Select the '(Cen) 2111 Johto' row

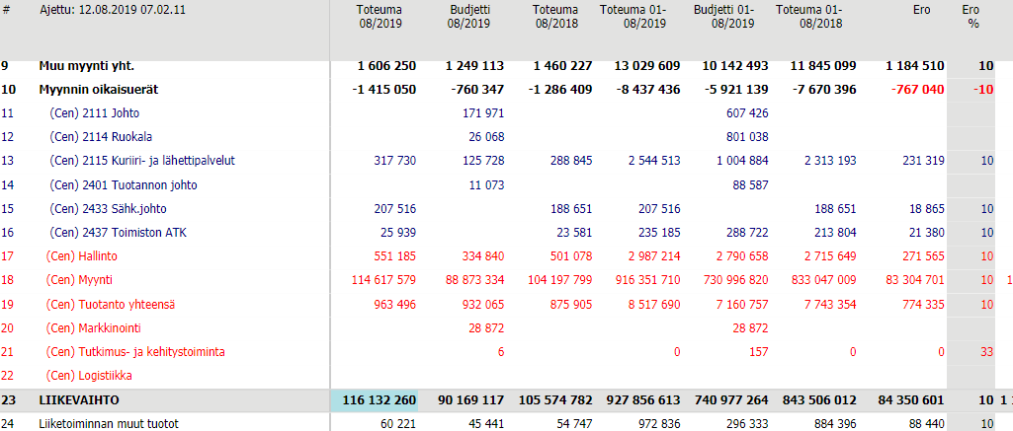(94, 113)
